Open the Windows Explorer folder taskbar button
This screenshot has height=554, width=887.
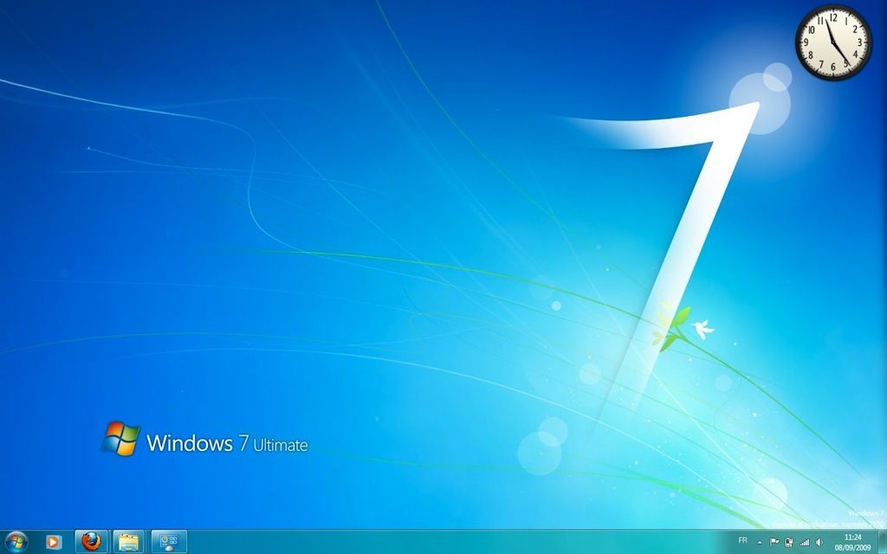click(x=129, y=542)
